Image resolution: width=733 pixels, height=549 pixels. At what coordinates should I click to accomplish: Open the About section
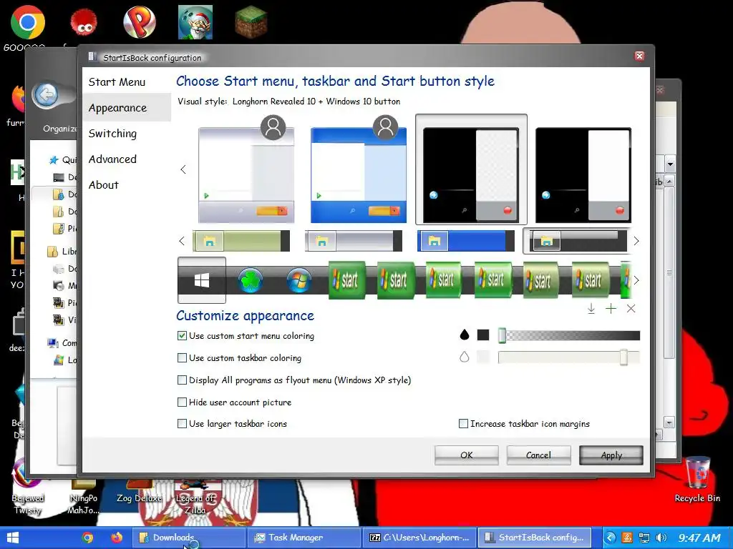click(103, 185)
